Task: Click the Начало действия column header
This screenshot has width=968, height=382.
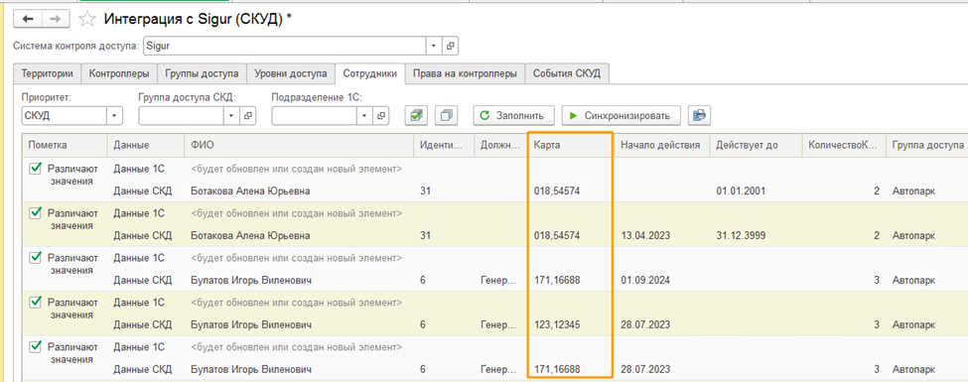Action: [661, 145]
